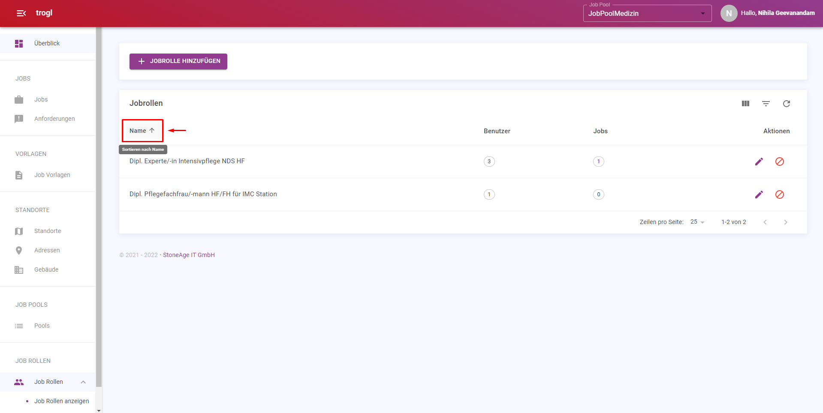Click Jobrolle hinzufügen button

(x=178, y=61)
